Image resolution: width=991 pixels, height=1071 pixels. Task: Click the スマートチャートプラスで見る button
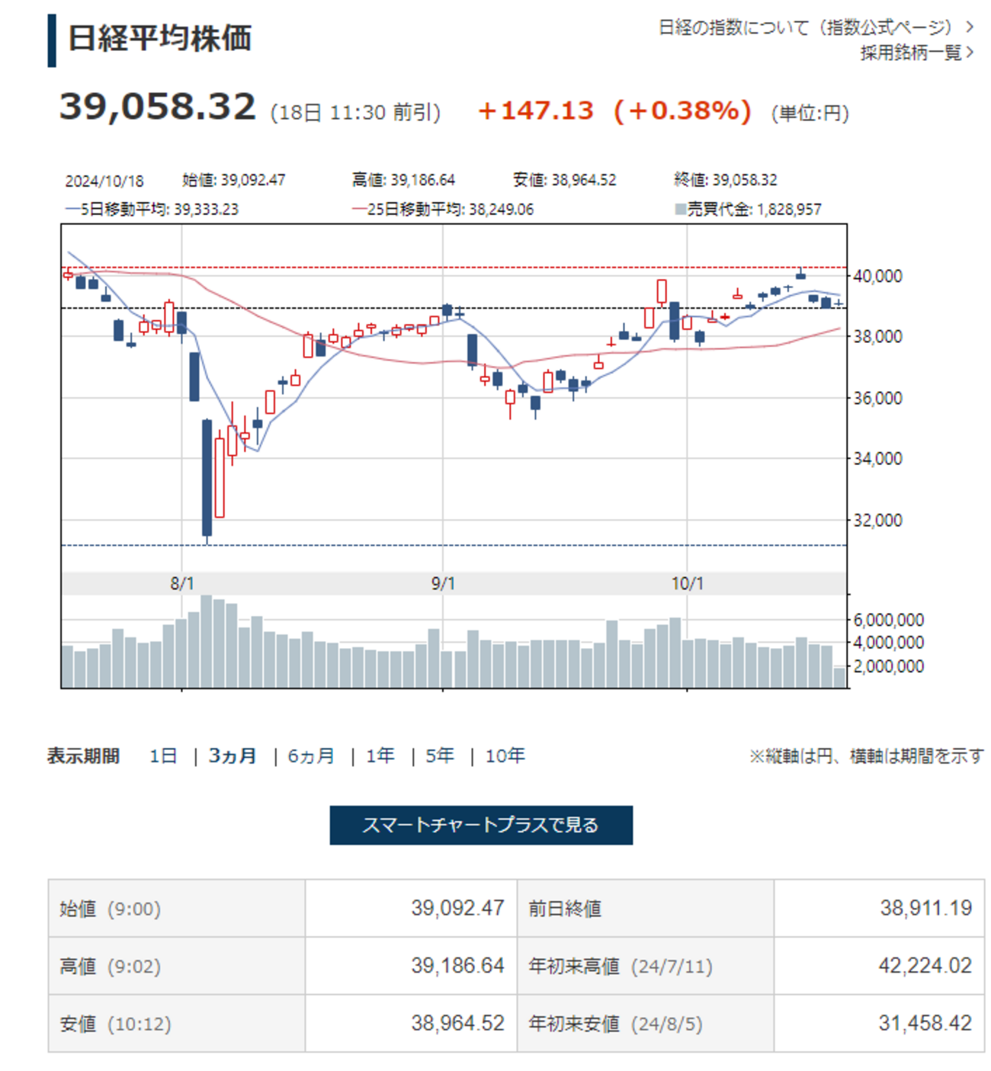[x=481, y=825]
